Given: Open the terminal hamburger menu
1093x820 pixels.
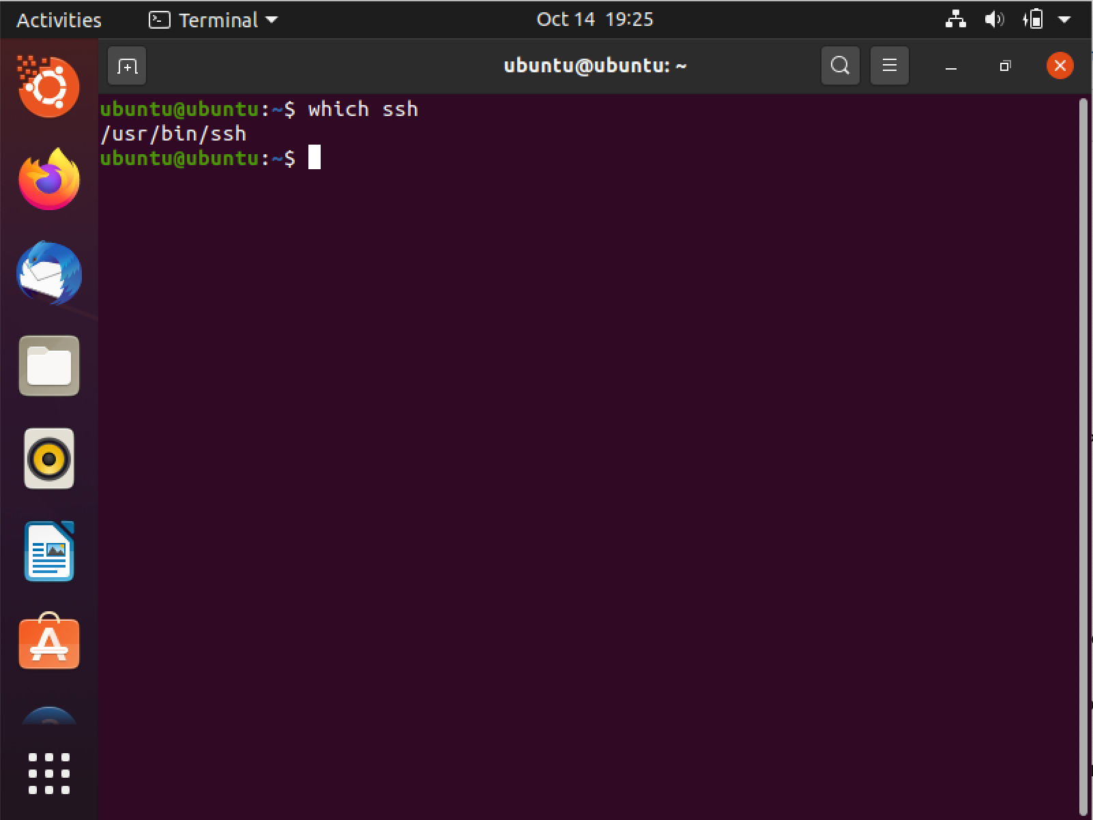Looking at the screenshot, I should tap(889, 66).
